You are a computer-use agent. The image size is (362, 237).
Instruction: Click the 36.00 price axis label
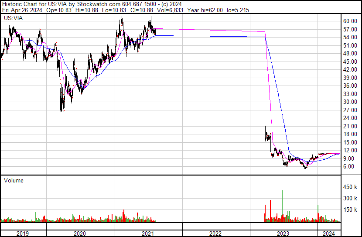tap(350, 86)
